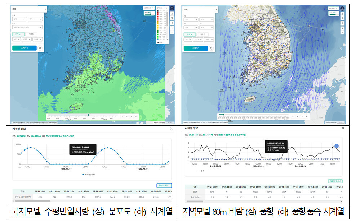Collapse the 조회 panel on the right wind map
The height and width of the screenshot is (222, 356).
tap(216, 10)
